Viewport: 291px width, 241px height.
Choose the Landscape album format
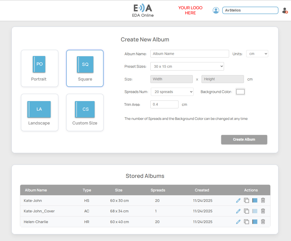(39, 112)
